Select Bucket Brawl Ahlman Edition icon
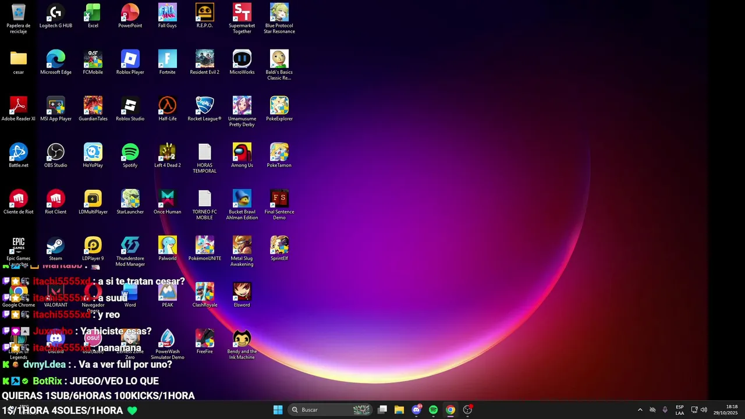The height and width of the screenshot is (419, 745). (242, 205)
